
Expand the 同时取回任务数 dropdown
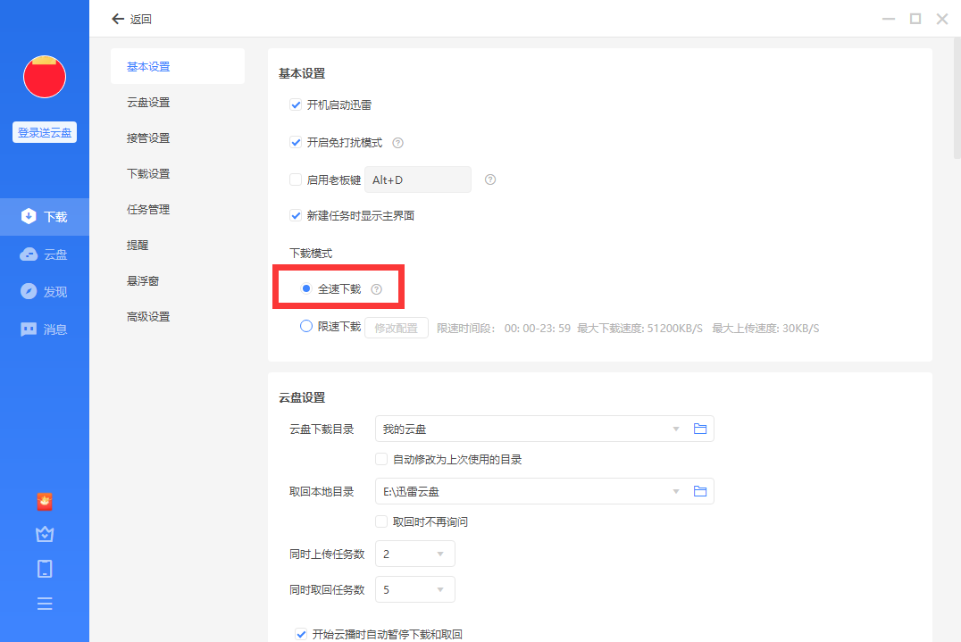(x=415, y=590)
